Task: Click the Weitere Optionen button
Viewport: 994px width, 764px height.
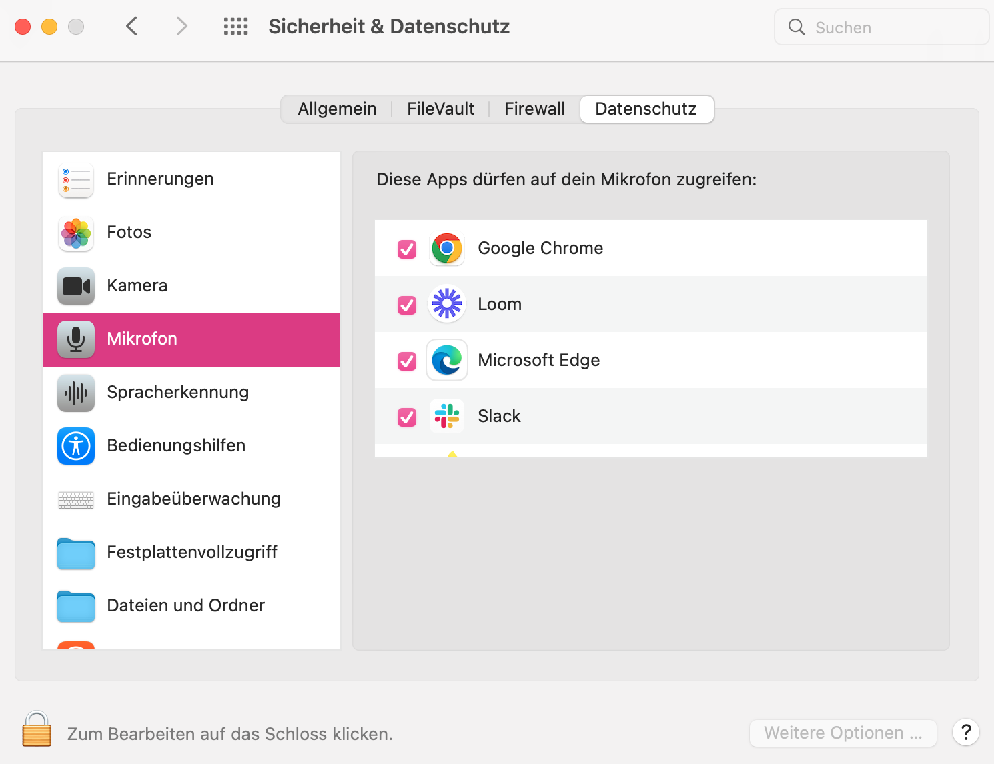Action: (x=843, y=733)
